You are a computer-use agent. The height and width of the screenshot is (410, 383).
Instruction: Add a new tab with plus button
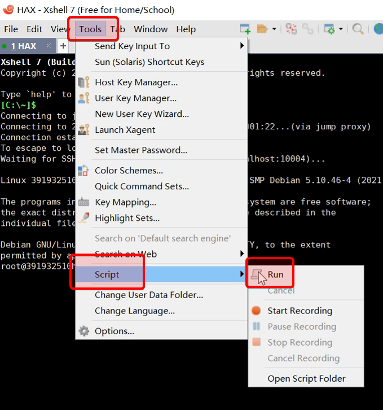(63, 46)
